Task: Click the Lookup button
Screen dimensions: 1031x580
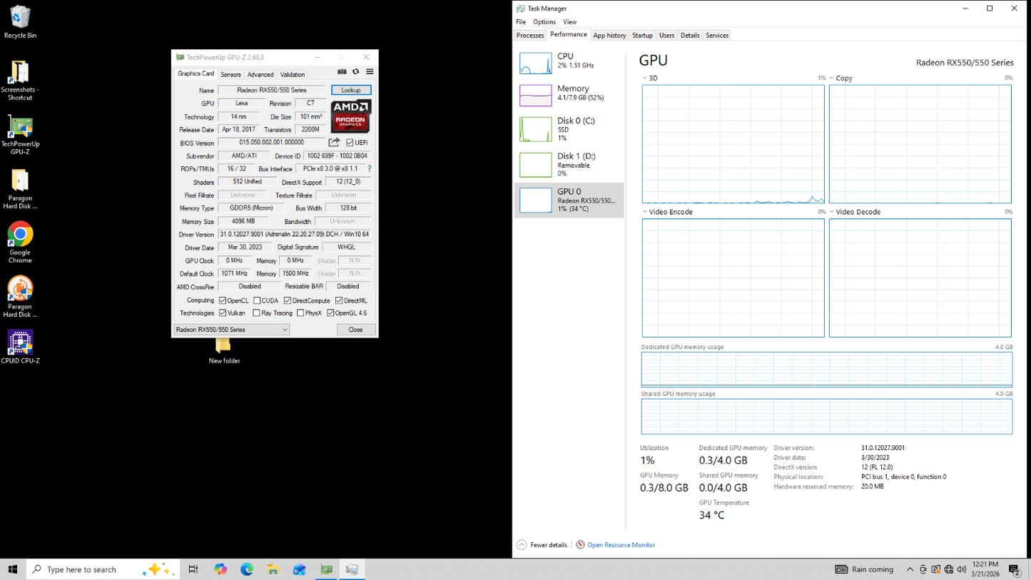Action: tap(350, 91)
